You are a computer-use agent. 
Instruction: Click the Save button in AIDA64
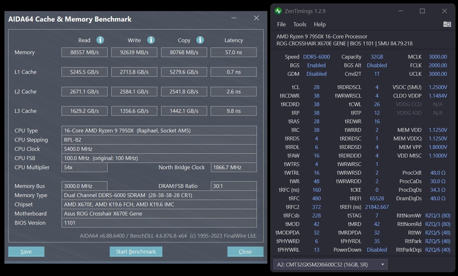(26, 252)
